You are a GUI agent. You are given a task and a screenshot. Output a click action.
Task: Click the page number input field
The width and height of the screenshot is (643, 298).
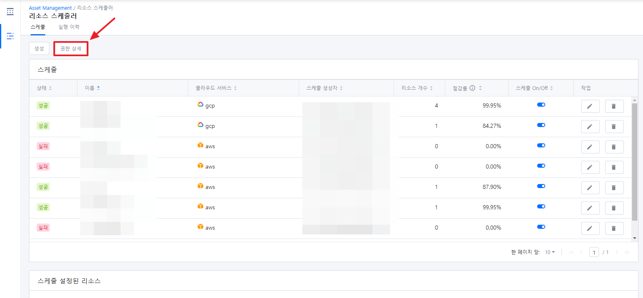click(x=594, y=252)
